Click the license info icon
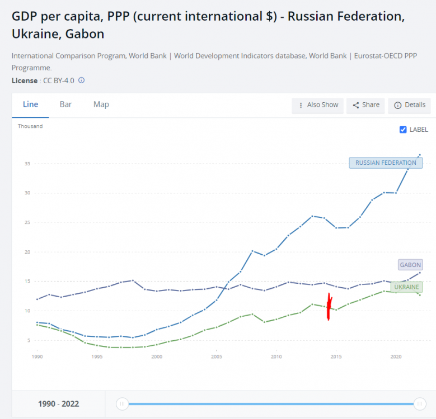Image resolution: width=436 pixels, height=419 pixels. 81,80
